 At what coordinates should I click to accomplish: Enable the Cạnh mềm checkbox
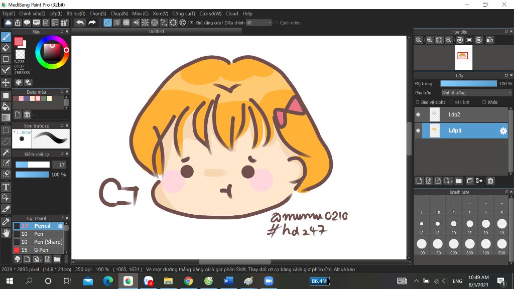pyautogui.click(x=276, y=23)
